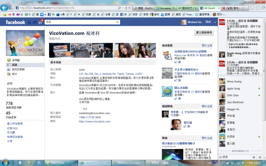Open the COSTCO liked page link
The height and width of the screenshot is (166, 266).
click(x=190, y=51)
